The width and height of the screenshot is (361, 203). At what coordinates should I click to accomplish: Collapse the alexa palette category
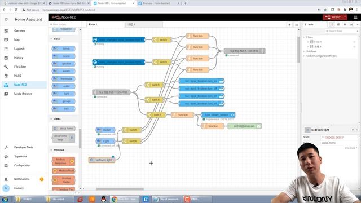pyautogui.click(x=51, y=119)
